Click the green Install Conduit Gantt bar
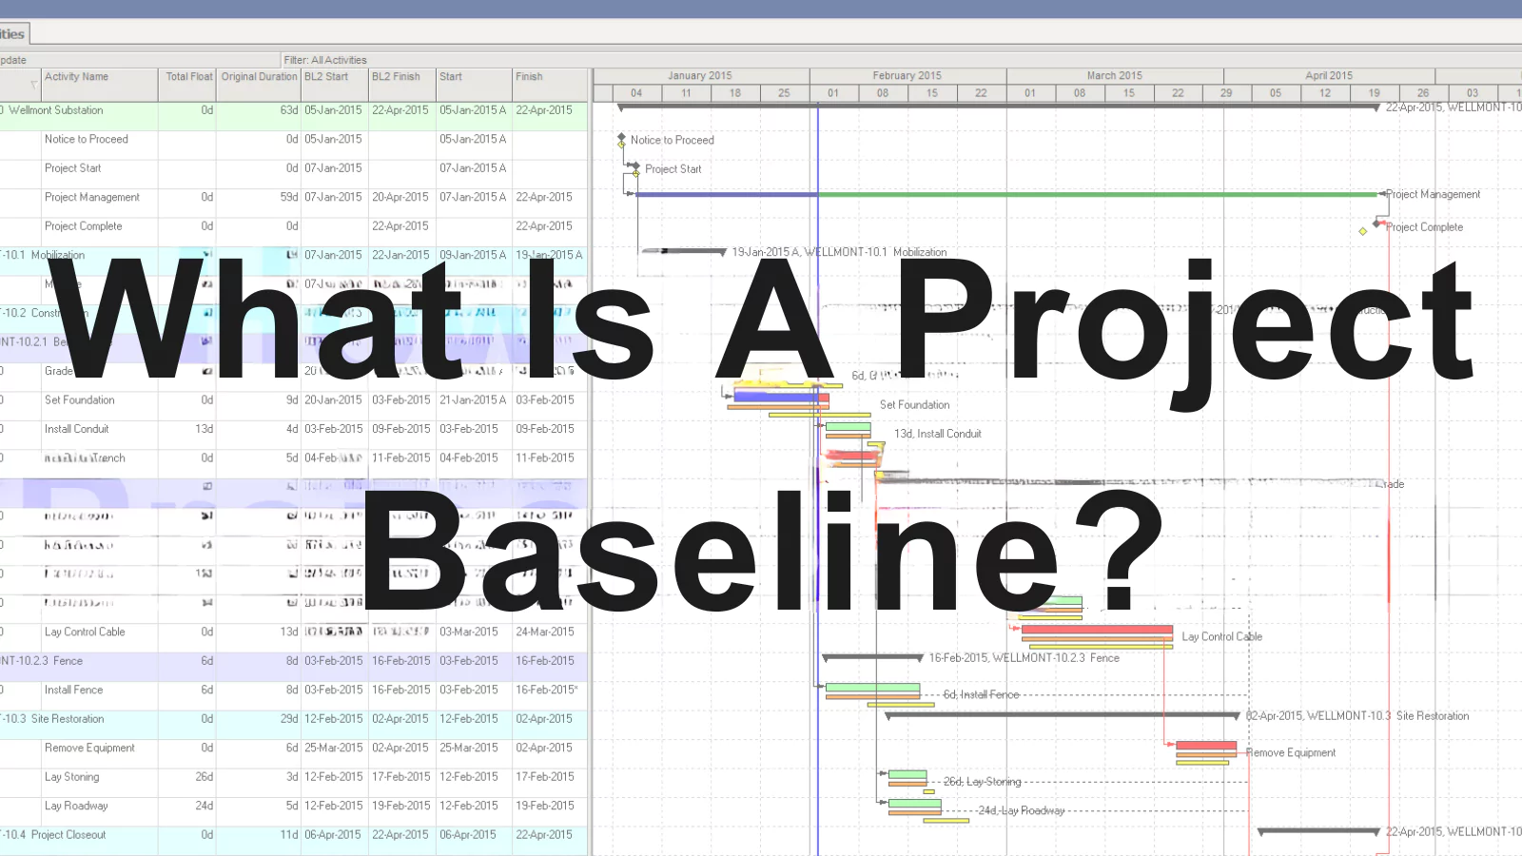1522x856 pixels. point(848,427)
